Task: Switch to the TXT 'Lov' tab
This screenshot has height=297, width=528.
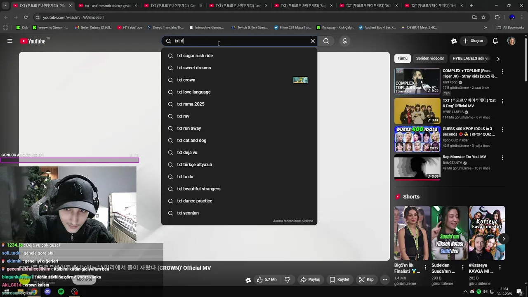Action: click(238, 5)
